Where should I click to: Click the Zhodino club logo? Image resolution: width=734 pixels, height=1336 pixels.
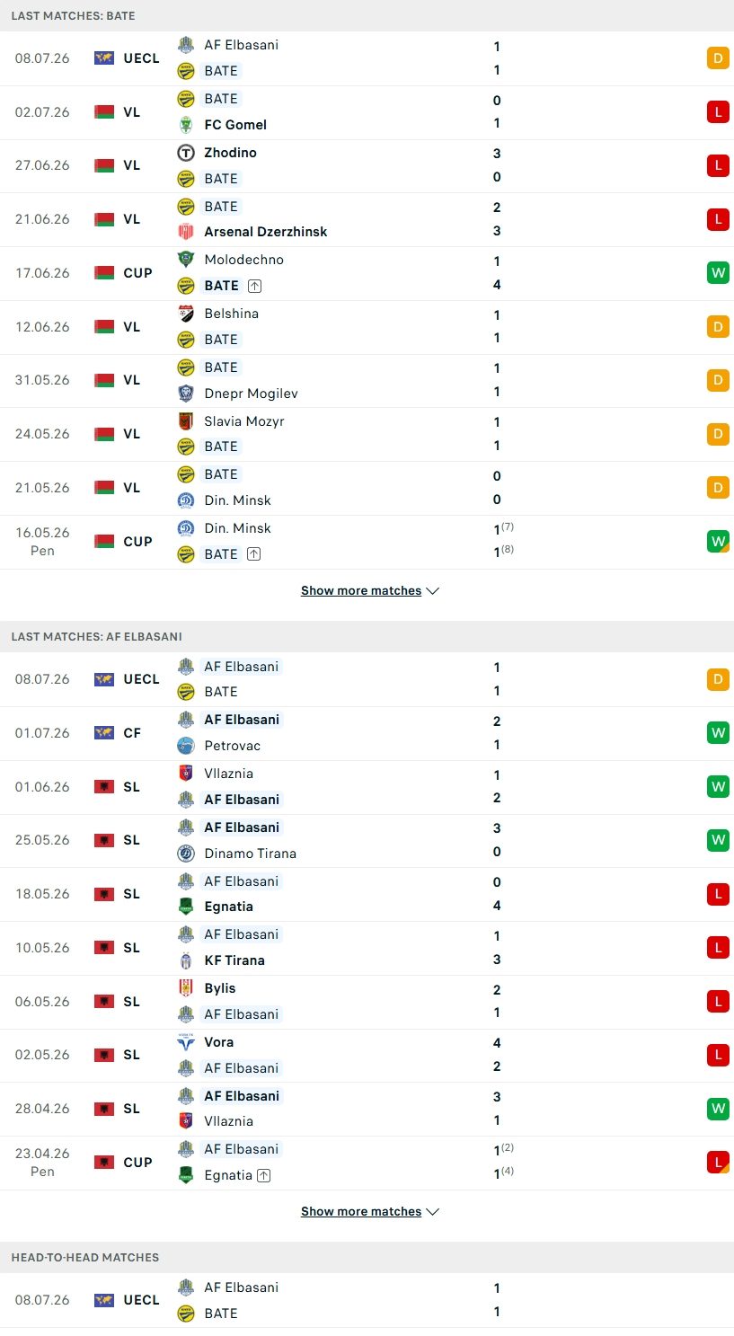186,153
